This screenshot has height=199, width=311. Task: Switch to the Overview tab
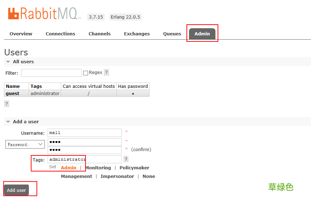pos(21,34)
